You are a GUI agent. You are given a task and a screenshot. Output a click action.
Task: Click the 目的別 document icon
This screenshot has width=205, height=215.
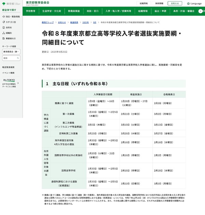[4, 28]
